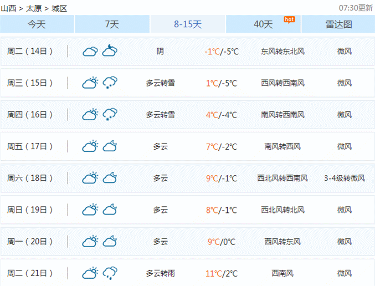
Task: Click the wind level 3-4级转微风
Action: (345, 178)
